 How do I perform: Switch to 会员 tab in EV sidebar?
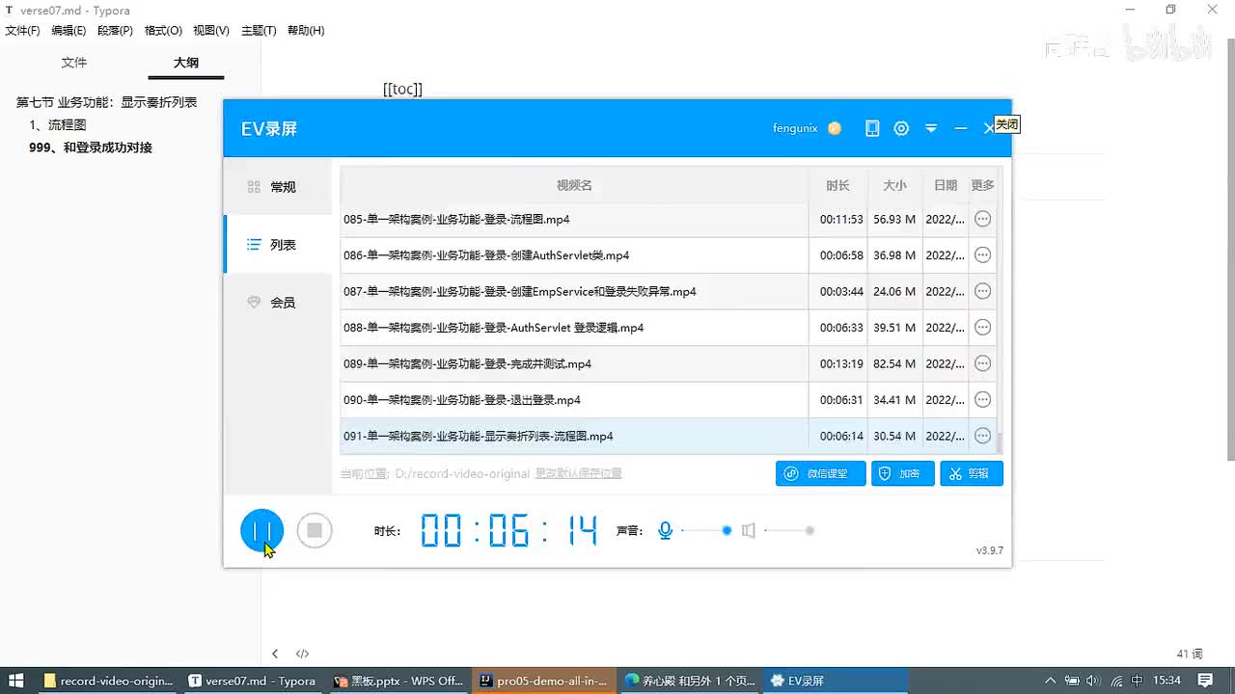277,303
